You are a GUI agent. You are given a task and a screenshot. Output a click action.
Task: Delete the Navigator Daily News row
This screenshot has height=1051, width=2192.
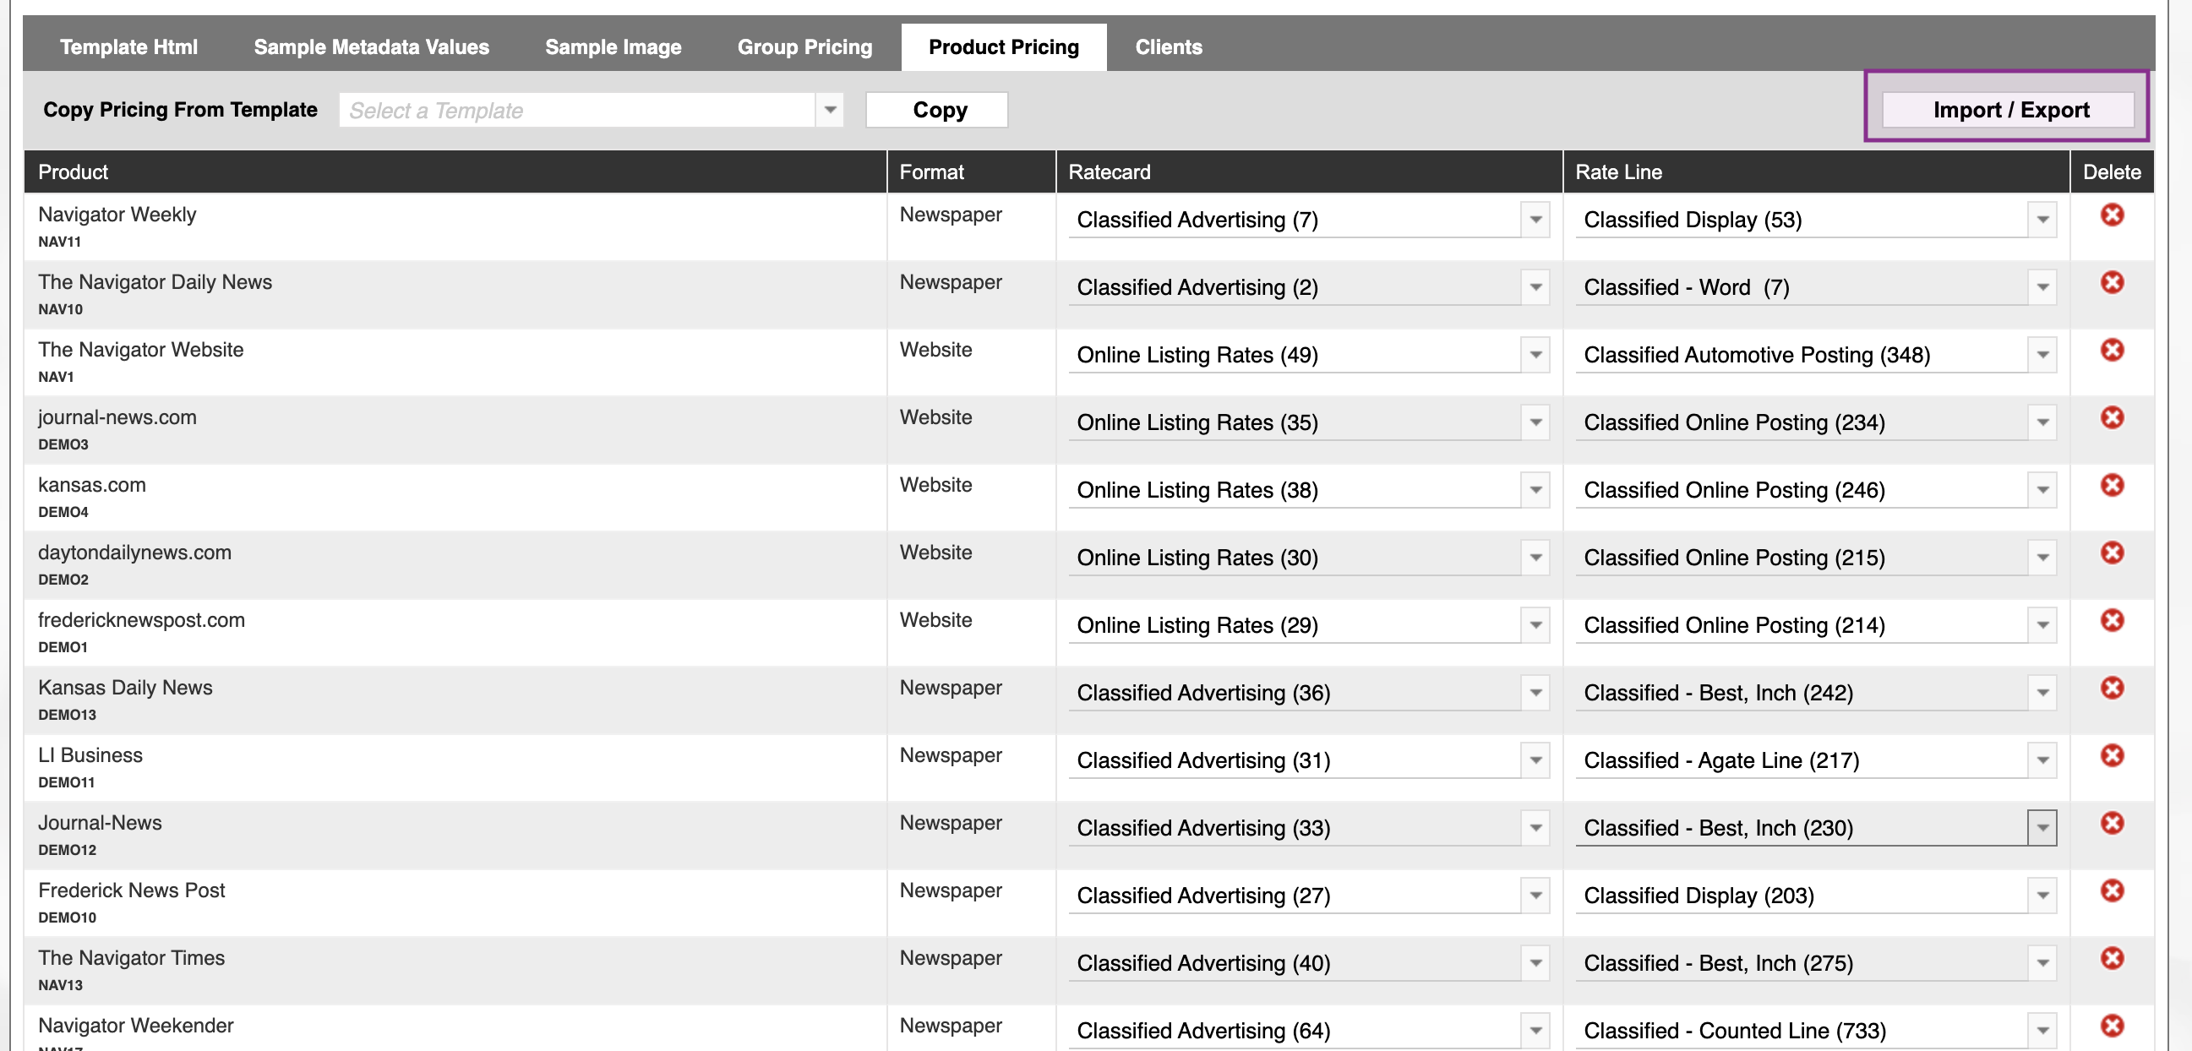(2111, 282)
